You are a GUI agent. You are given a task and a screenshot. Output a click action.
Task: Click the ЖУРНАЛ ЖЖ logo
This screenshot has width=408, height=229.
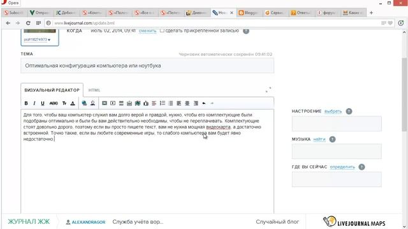coord(29,222)
